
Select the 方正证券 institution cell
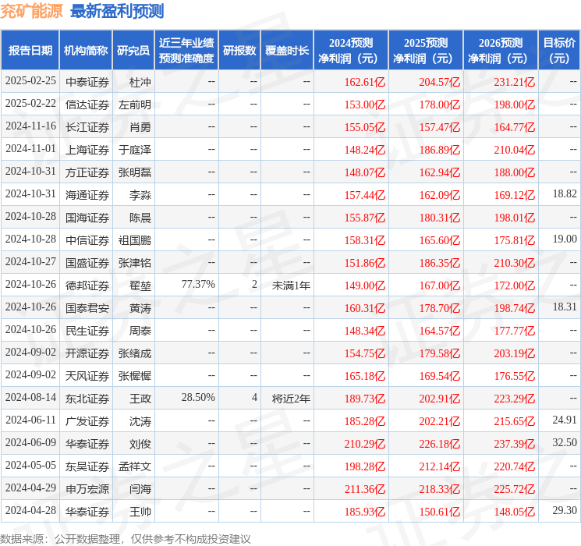[87, 172]
